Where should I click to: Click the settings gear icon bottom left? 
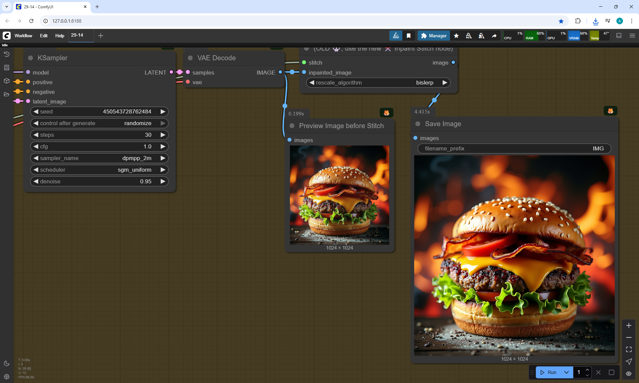pyautogui.click(x=7, y=377)
